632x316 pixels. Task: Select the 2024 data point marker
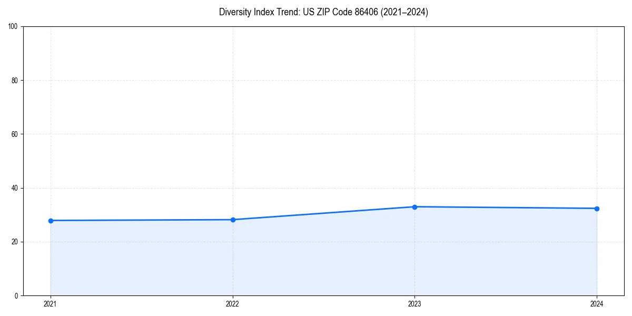click(x=597, y=208)
